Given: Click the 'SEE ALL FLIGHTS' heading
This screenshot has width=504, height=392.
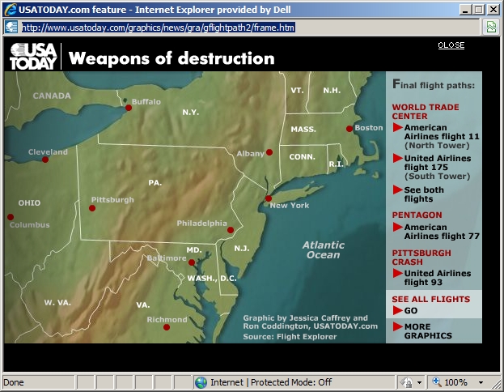Looking at the screenshot, I should [430, 300].
